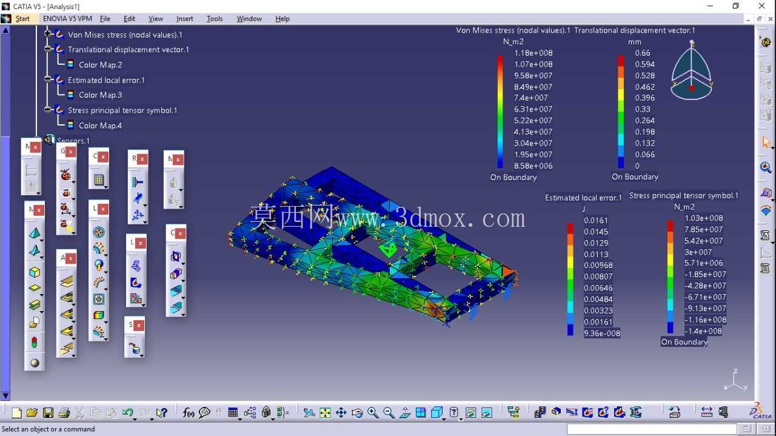Screen dimensions: 776x436
Task: Click the displacement vector color scale bar
Action: (x=621, y=112)
